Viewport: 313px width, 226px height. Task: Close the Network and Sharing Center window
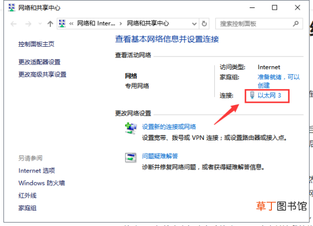tap(298, 7)
